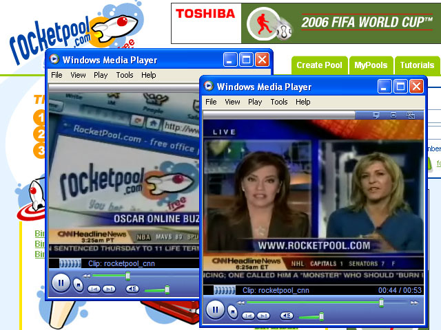Open the MyPools tab on website

click(x=371, y=65)
